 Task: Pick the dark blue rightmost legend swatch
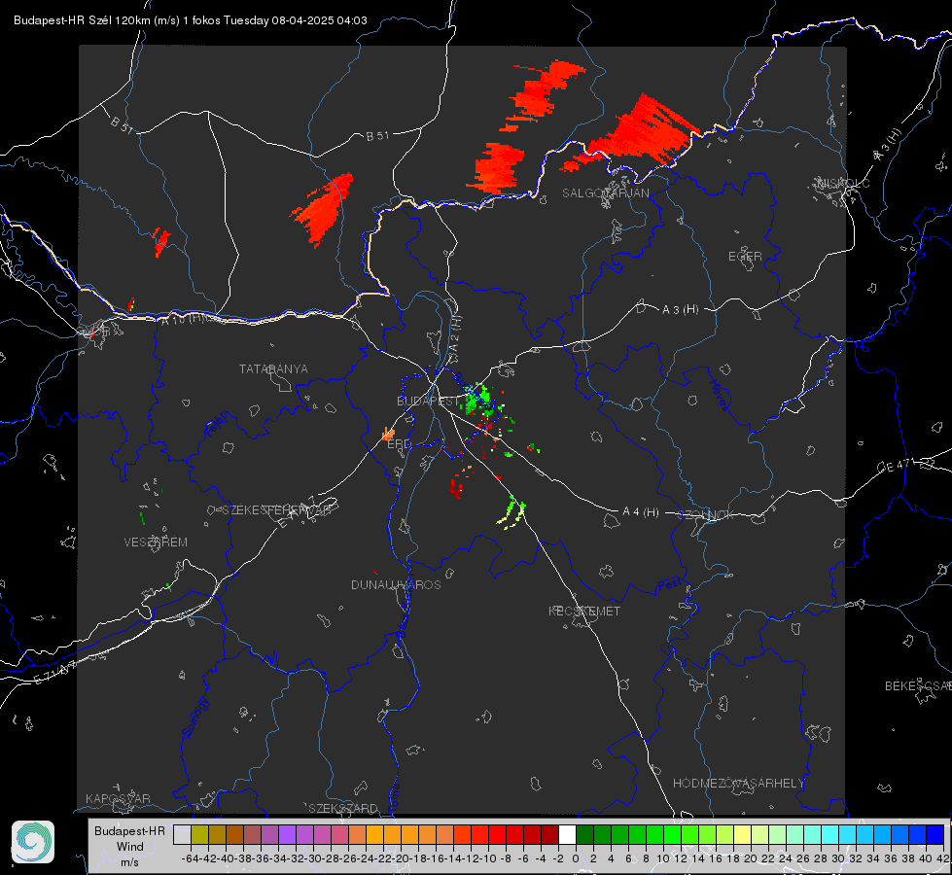[935, 835]
